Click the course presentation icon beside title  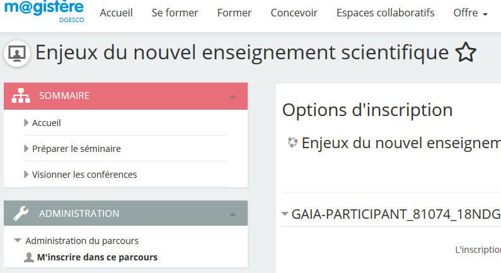[x=18, y=52]
